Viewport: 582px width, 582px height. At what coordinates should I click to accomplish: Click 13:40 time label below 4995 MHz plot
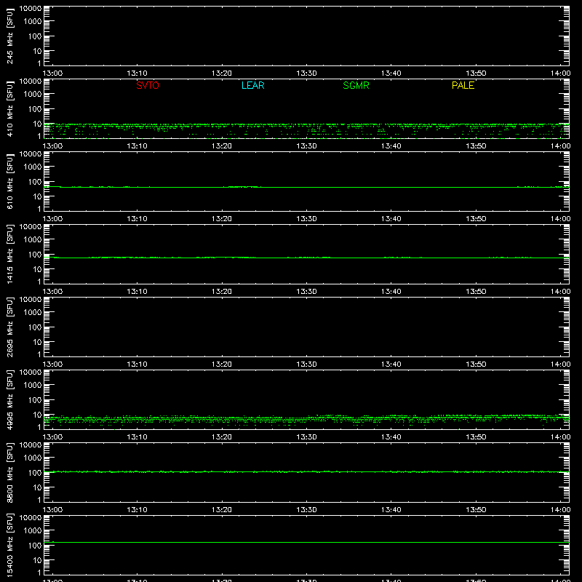click(x=391, y=437)
